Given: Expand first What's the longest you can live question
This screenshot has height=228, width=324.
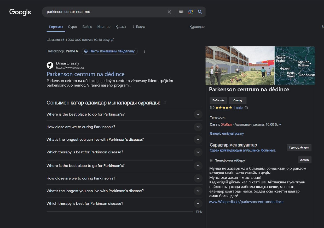Looking at the screenshot, I should pos(124,139).
